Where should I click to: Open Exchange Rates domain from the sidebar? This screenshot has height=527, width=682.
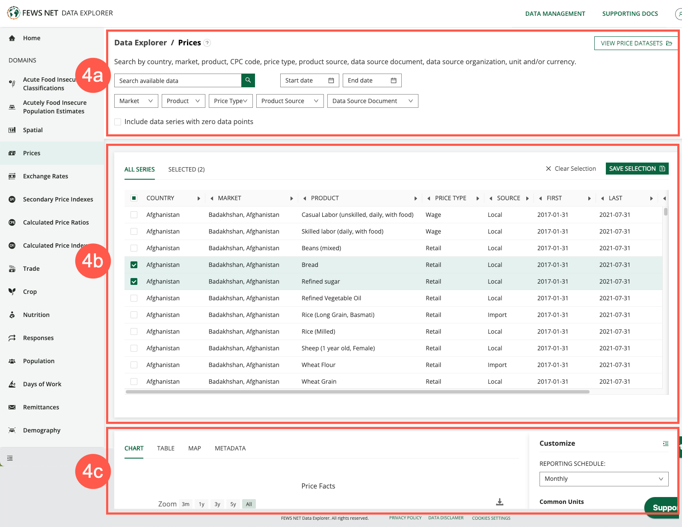[x=45, y=176]
